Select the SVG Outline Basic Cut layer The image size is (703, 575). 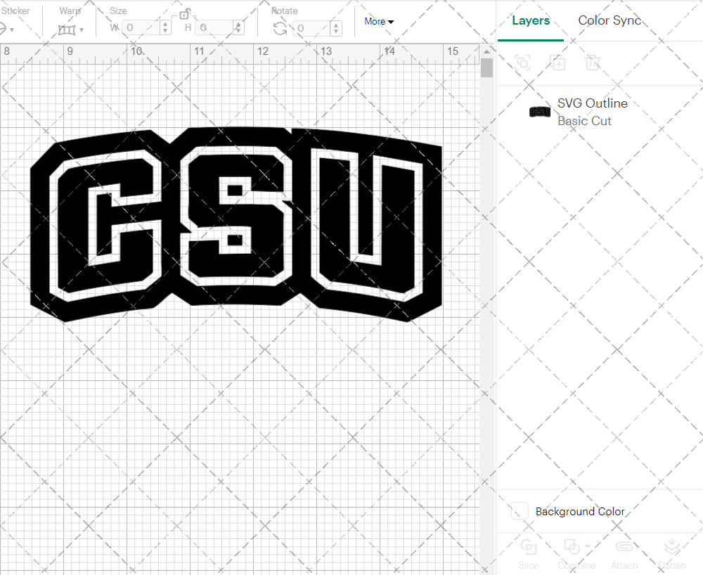(x=598, y=112)
